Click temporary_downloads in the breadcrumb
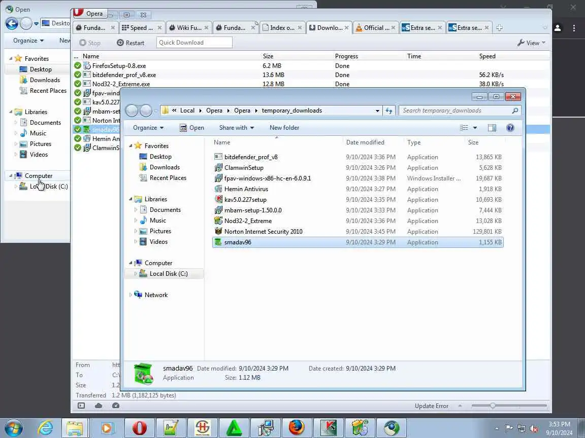Viewport: 585px width, 438px height. click(292, 111)
